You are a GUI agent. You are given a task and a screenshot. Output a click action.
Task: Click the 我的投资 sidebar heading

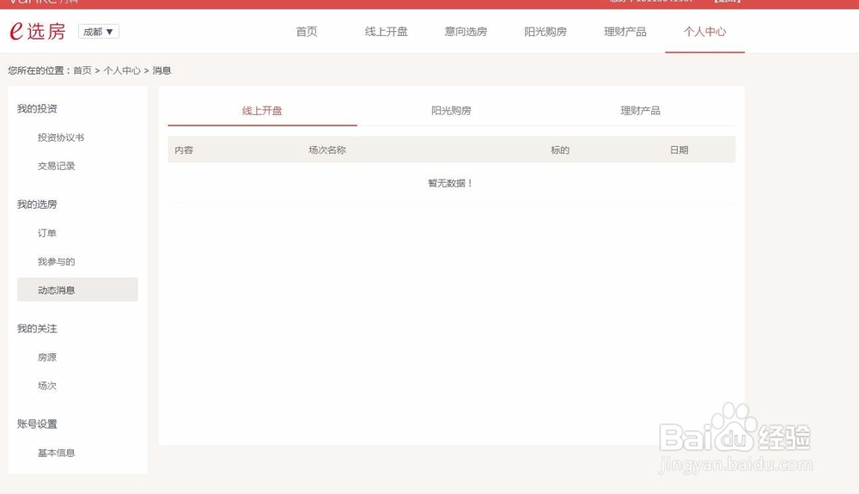point(37,108)
